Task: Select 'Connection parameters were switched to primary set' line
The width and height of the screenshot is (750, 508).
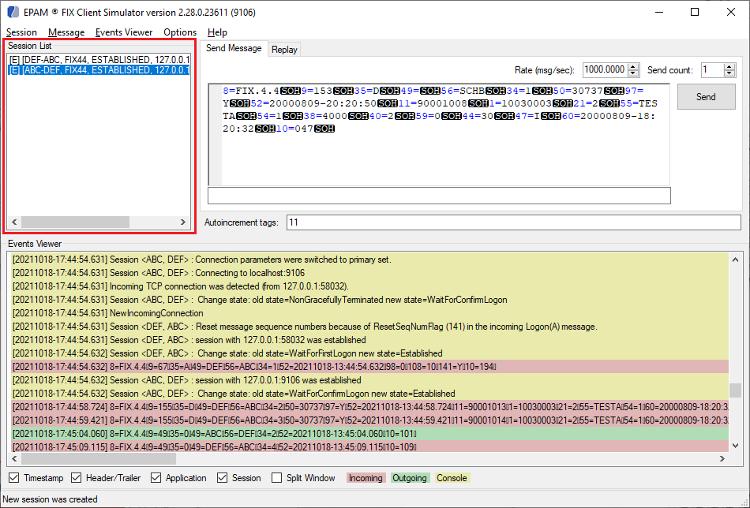Action: 369,260
